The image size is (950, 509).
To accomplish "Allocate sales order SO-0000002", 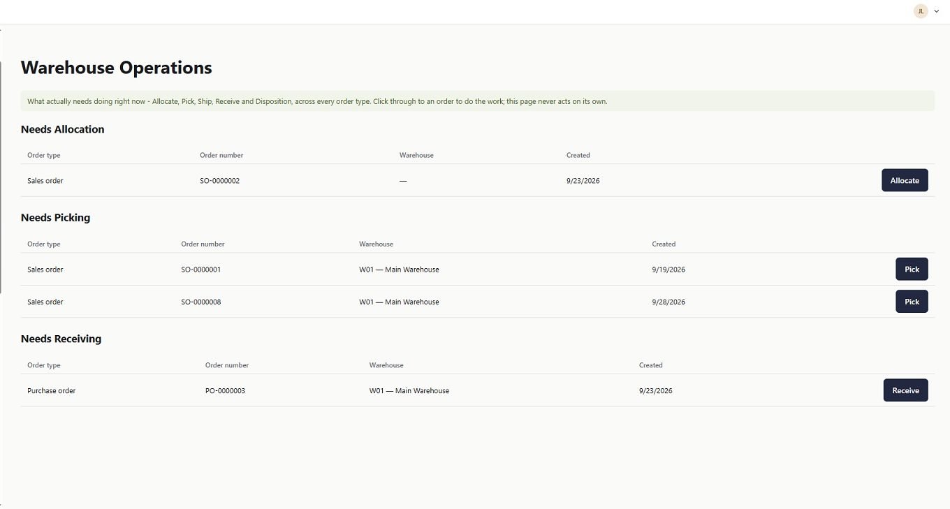I will 905,180.
